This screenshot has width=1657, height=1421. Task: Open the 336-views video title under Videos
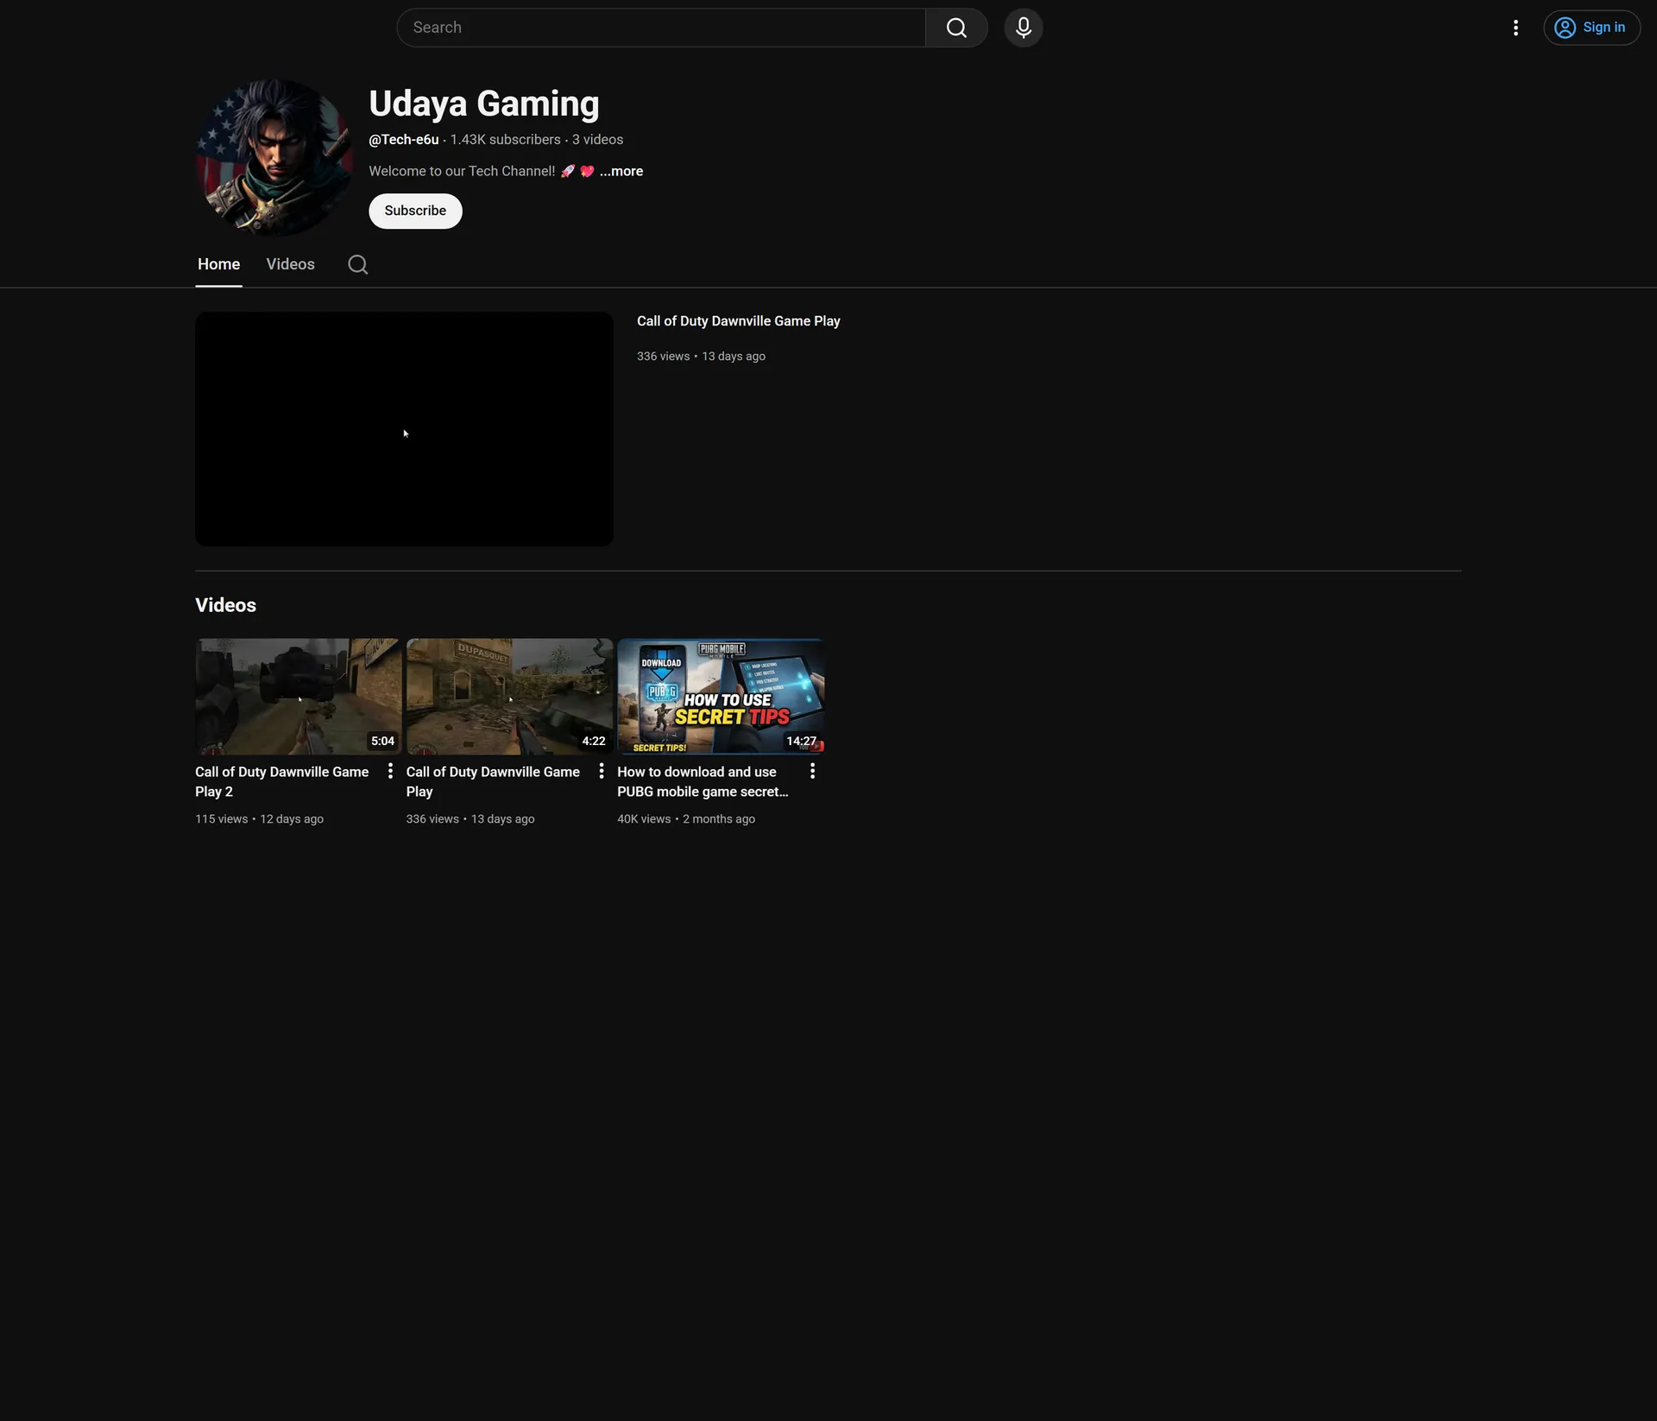point(493,781)
